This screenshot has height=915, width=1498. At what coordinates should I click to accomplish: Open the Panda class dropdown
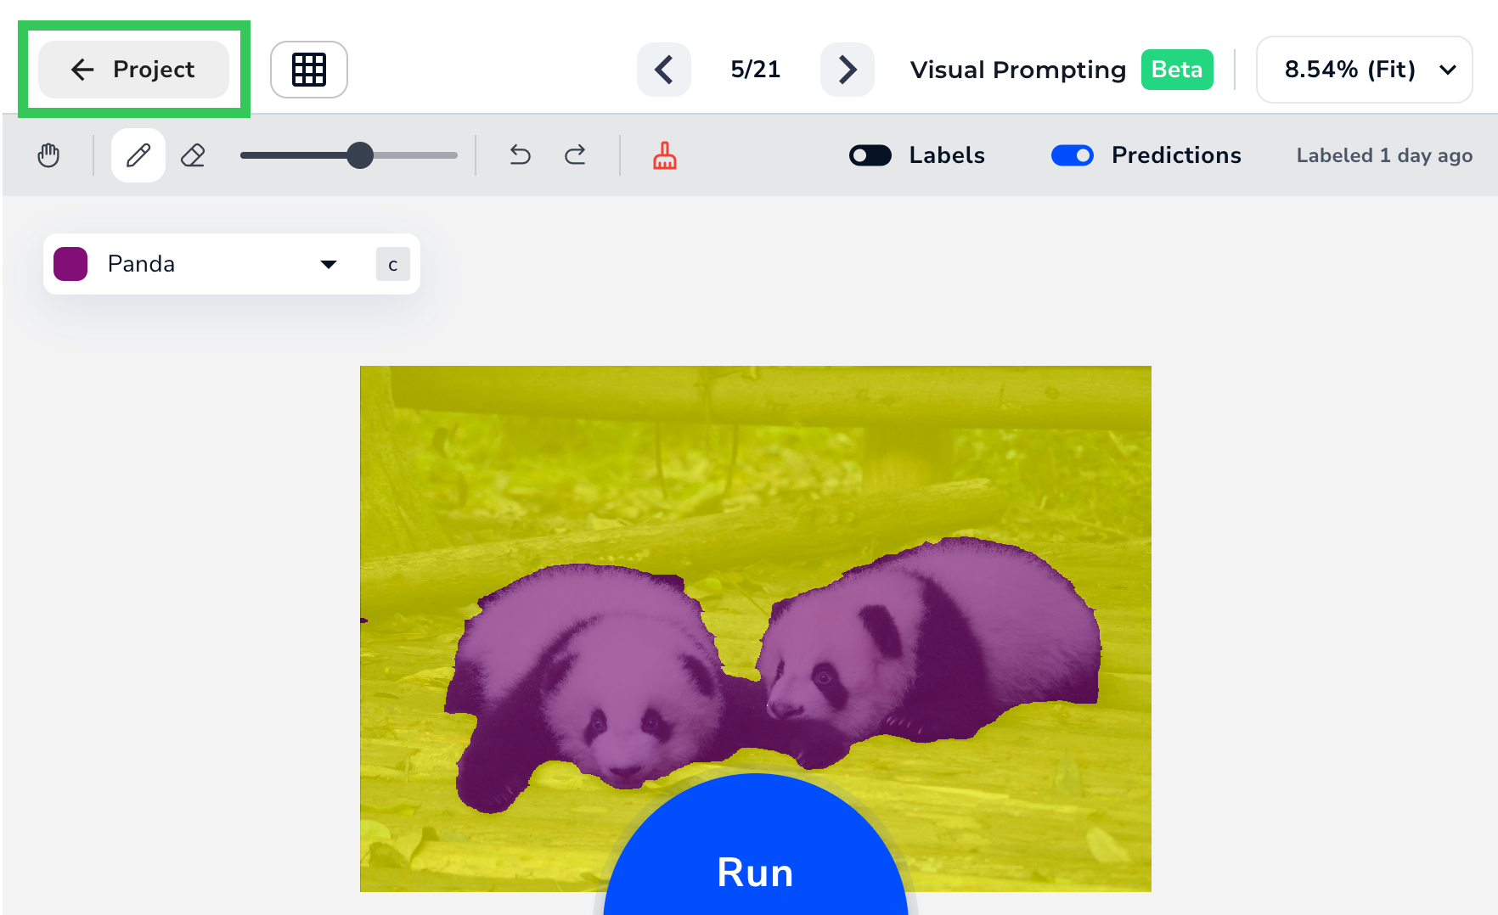329,264
